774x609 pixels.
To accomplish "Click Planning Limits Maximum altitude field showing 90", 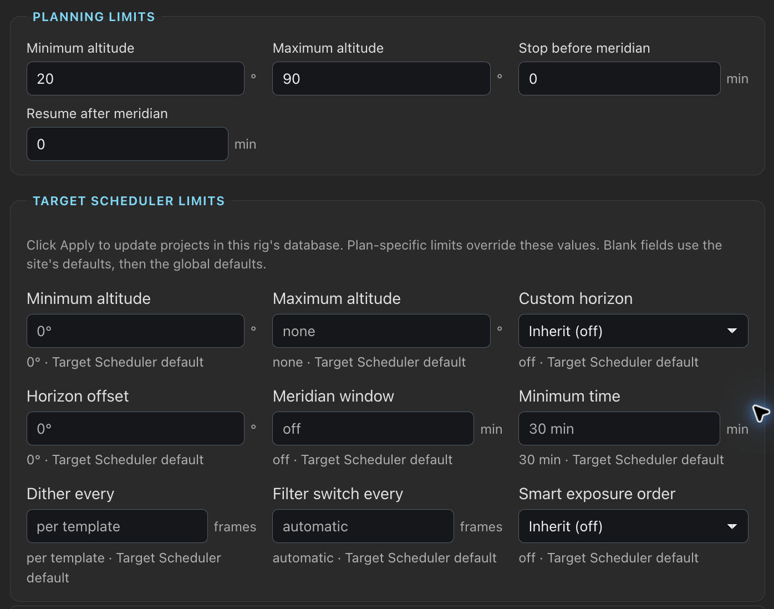I will (x=381, y=79).
